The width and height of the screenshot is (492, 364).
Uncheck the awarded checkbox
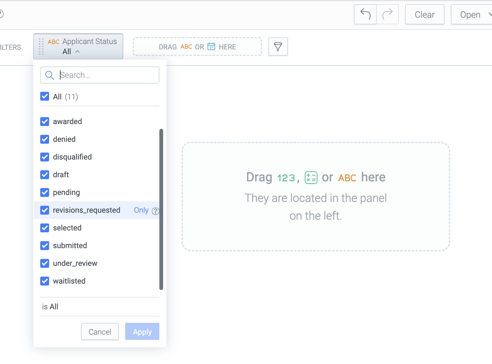(45, 122)
